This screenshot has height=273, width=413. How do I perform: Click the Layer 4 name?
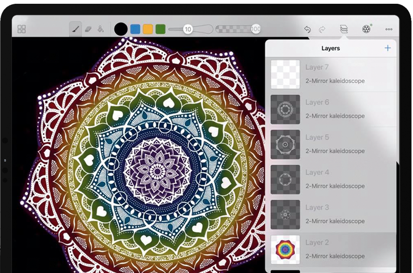317,172
